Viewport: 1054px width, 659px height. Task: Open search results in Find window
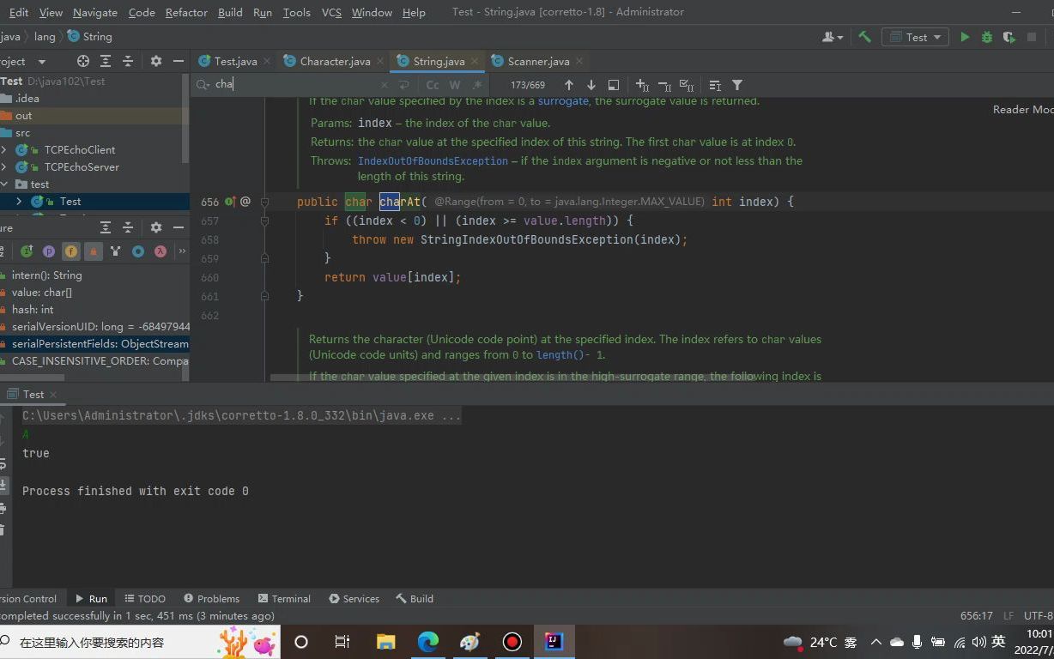pyautogui.click(x=614, y=85)
